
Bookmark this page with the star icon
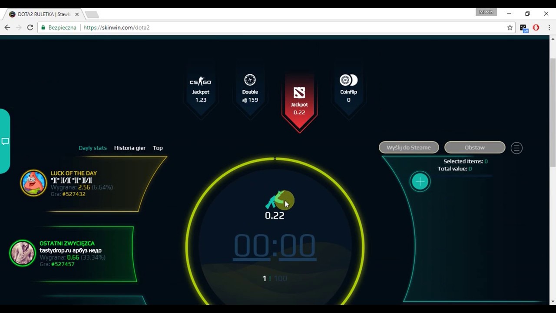coord(510,27)
